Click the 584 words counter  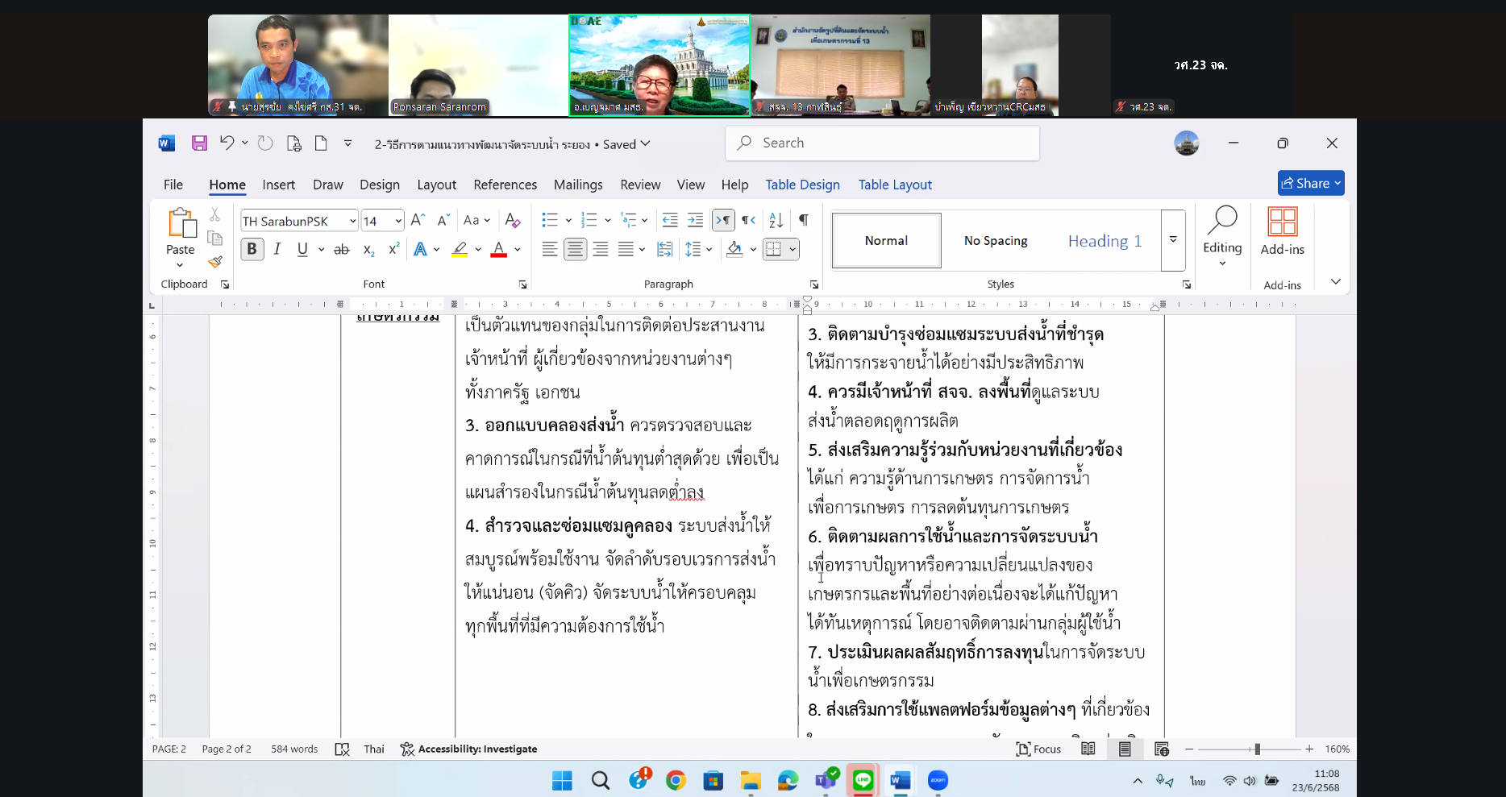tap(294, 749)
